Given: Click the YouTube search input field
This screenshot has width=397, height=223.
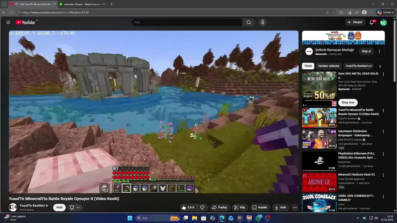Looking at the screenshot, I should pyautogui.click(x=187, y=22).
